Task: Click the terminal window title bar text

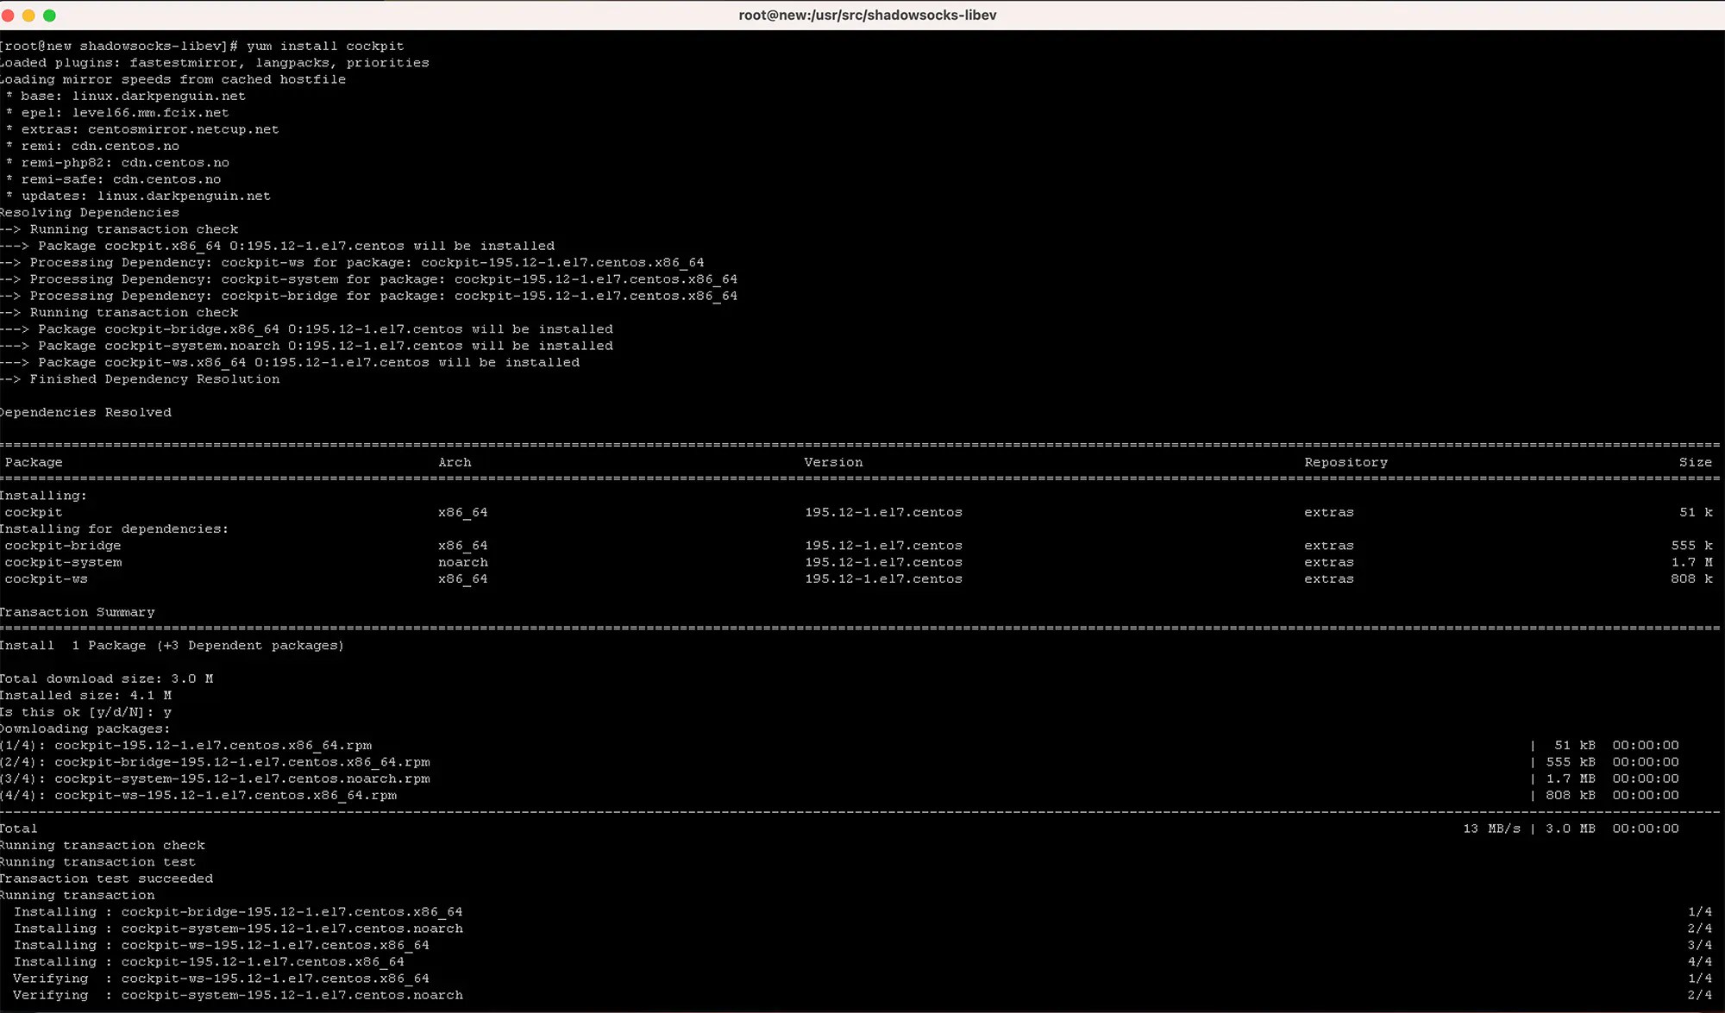Action: pyautogui.click(x=868, y=15)
